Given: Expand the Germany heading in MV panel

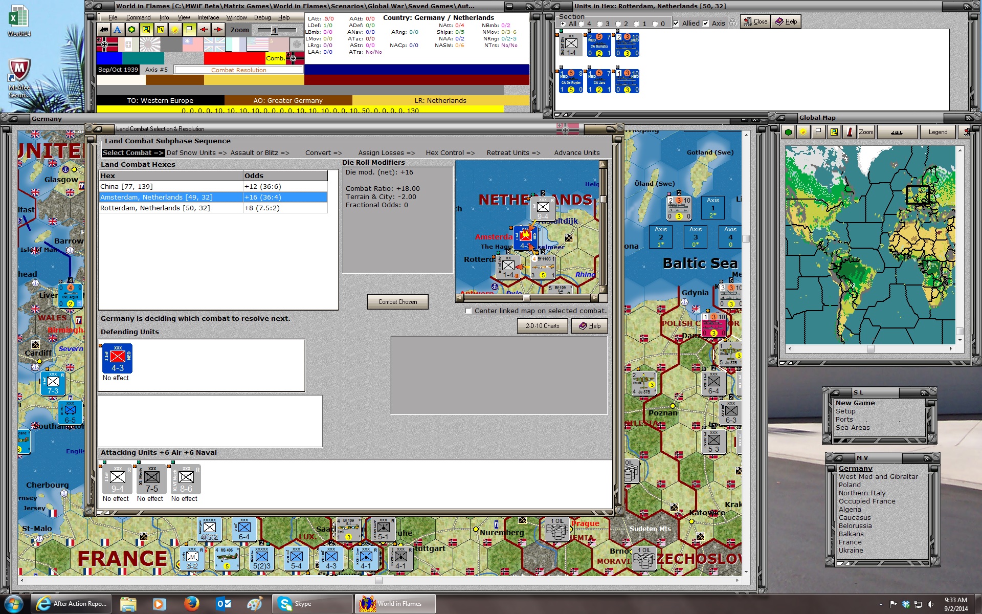Looking at the screenshot, I should pyautogui.click(x=855, y=468).
